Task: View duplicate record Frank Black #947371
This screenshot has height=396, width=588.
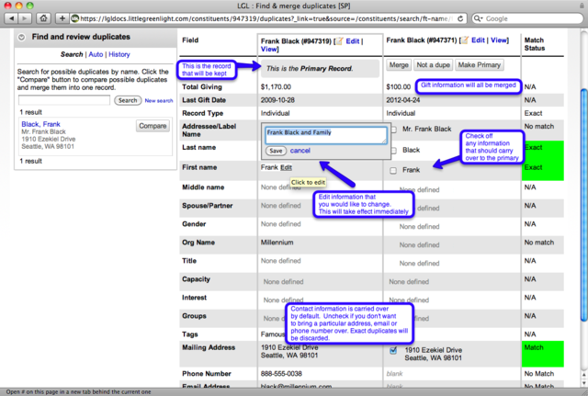Action: click(498, 40)
